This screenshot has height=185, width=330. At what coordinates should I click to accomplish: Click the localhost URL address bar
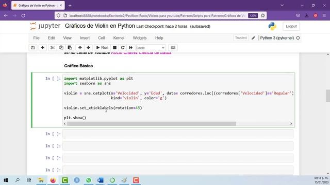click(157, 15)
